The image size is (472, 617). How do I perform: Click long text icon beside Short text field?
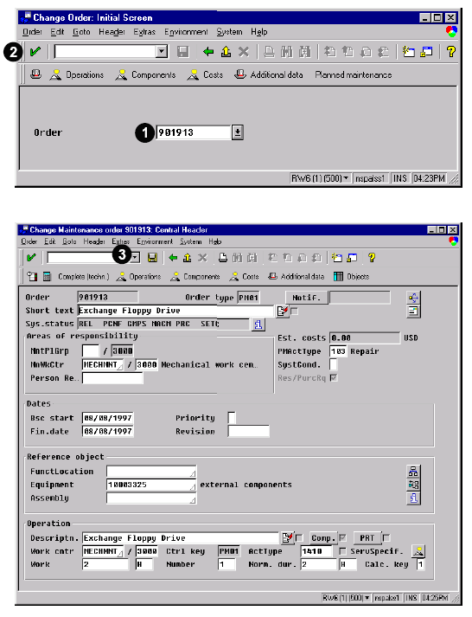tap(282, 311)
